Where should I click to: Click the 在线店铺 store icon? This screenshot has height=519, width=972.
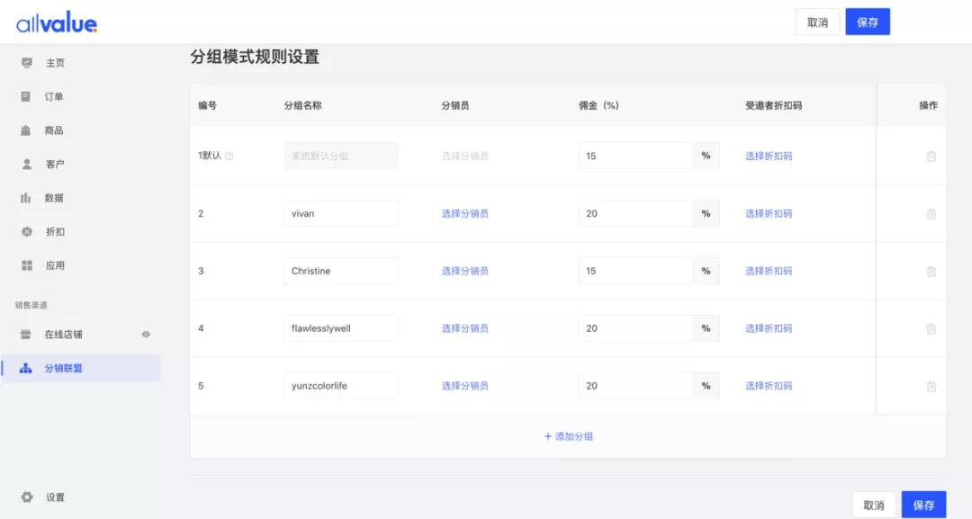[25, 334]
